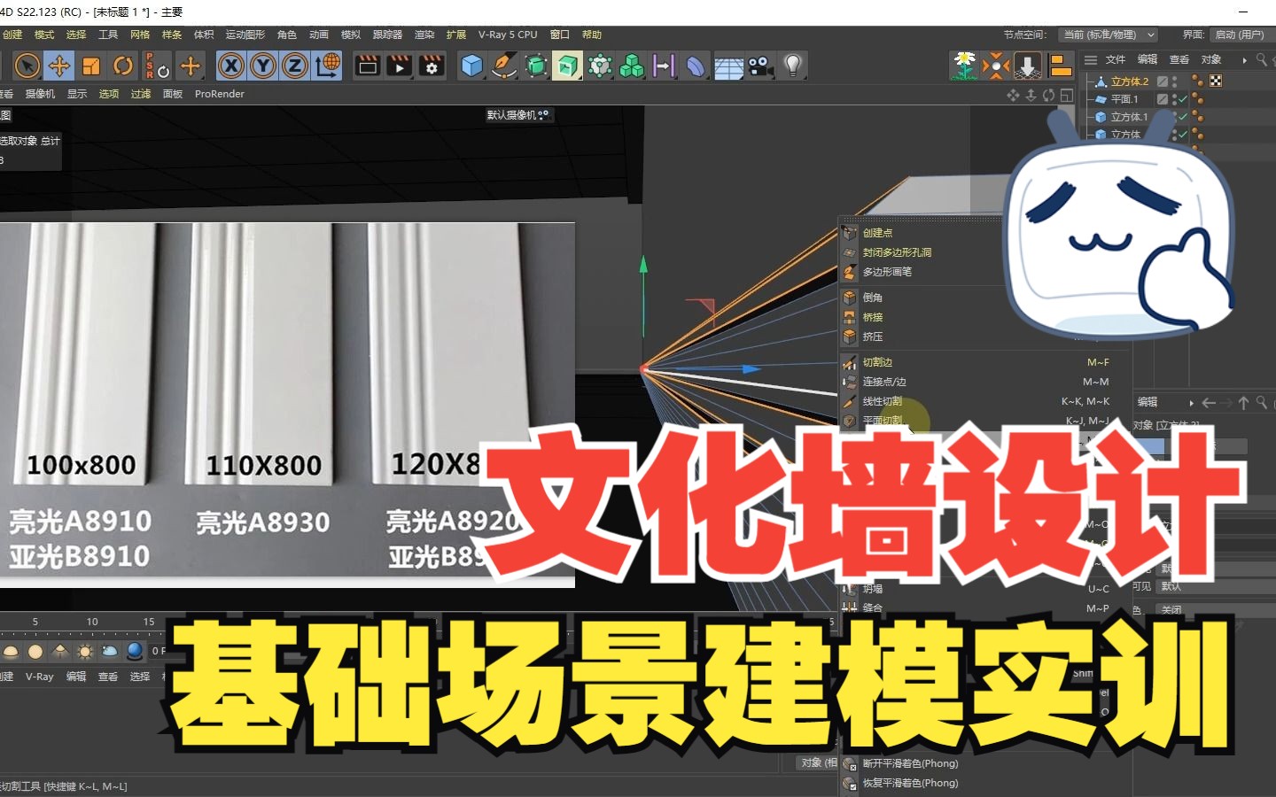
Task: Click the orange layout blocks icon
Action: click(x=1061, y=66)
